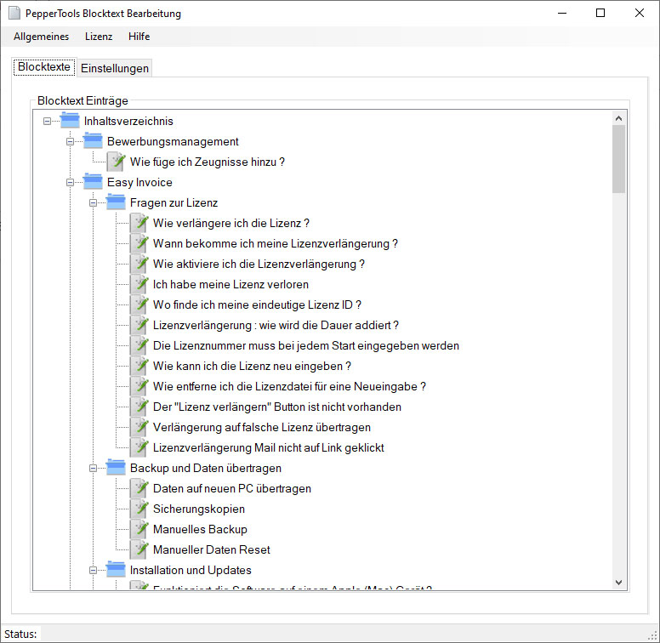Switch to the Blocktexte tab
This screenshot has height=643, width=660.
[44, 67]
